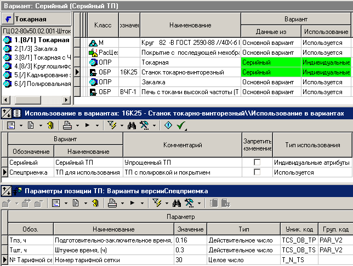Click the ОПР icon in the Закалка table row
Viewport: 353px width, 266px height.
coord(93,82)
